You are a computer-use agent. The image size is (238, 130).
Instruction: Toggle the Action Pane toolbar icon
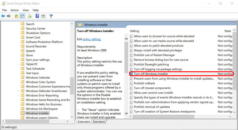pyautogui.click(x=43, y=16)
